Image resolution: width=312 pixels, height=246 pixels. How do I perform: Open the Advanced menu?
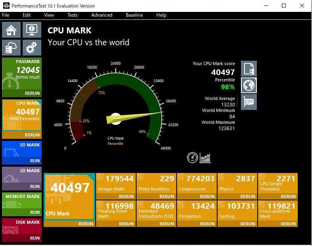pyautogui.click(x=102, y=15)
